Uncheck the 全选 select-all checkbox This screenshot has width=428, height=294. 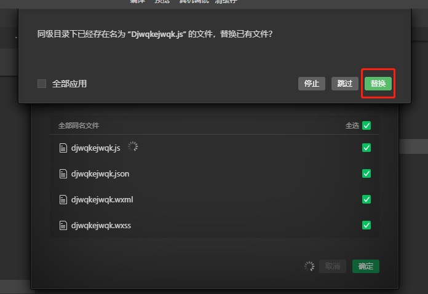pyautogui.click(x=367, y=125)
